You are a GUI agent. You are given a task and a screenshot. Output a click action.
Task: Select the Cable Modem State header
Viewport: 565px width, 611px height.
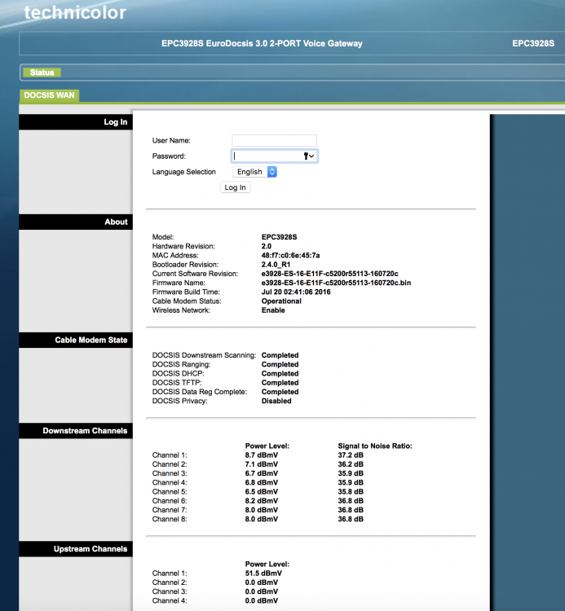pyautogui.click(x=76, y=341)
